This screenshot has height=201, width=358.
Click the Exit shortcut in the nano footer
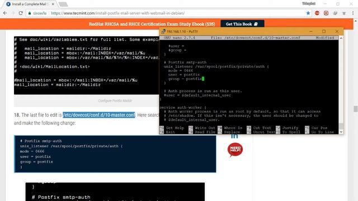[x=167, y=132]
